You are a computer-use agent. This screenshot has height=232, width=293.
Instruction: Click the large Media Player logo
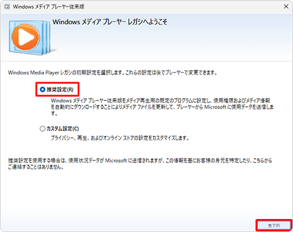click(x=29, y=37)
